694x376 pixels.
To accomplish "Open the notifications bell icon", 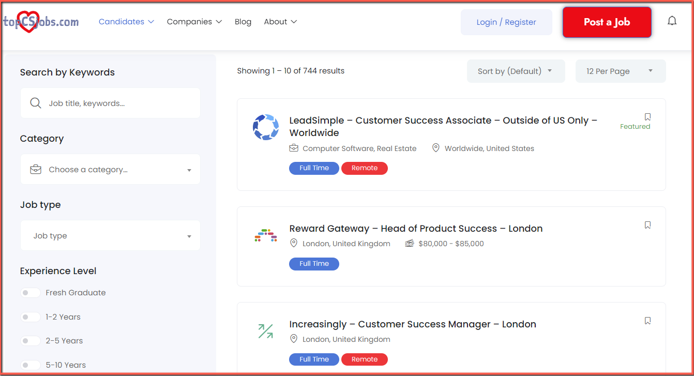I will 672,21.
